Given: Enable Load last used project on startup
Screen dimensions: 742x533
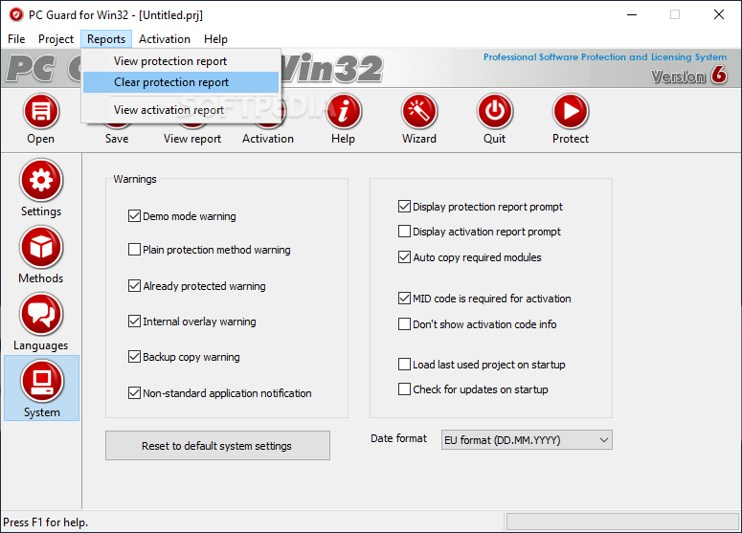Looking at the screenshot, I should click(x=404, y=365).
